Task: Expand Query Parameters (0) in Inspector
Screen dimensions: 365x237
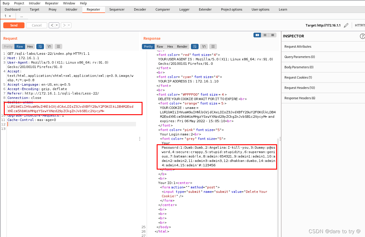Action: click(323, 57)
